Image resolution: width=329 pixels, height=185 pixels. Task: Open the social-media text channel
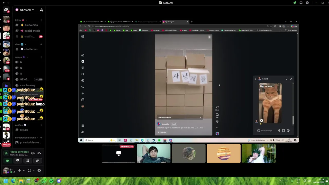point(29,31)
